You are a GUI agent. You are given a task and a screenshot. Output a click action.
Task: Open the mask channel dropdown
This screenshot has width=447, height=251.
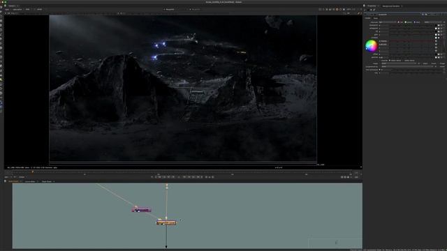tap(399, 63)
